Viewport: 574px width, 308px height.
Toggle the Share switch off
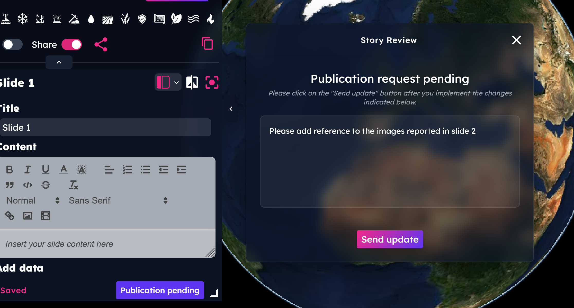72,45
